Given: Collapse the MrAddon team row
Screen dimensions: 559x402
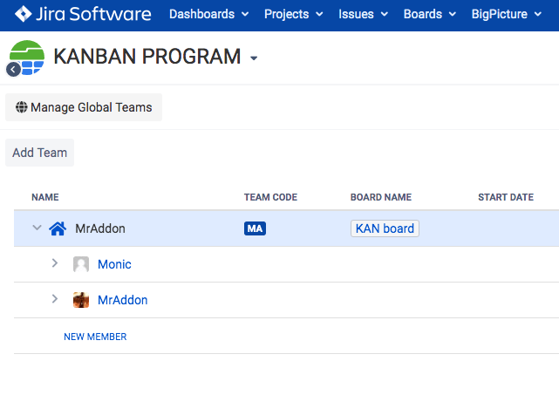Looking at the screenshot, I should point(37,228).
